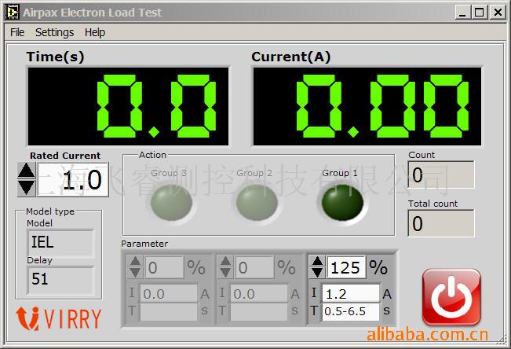Increase Rated Current with up arrow
The width and height of the screenshot is (511, 349).
point(26,171)
